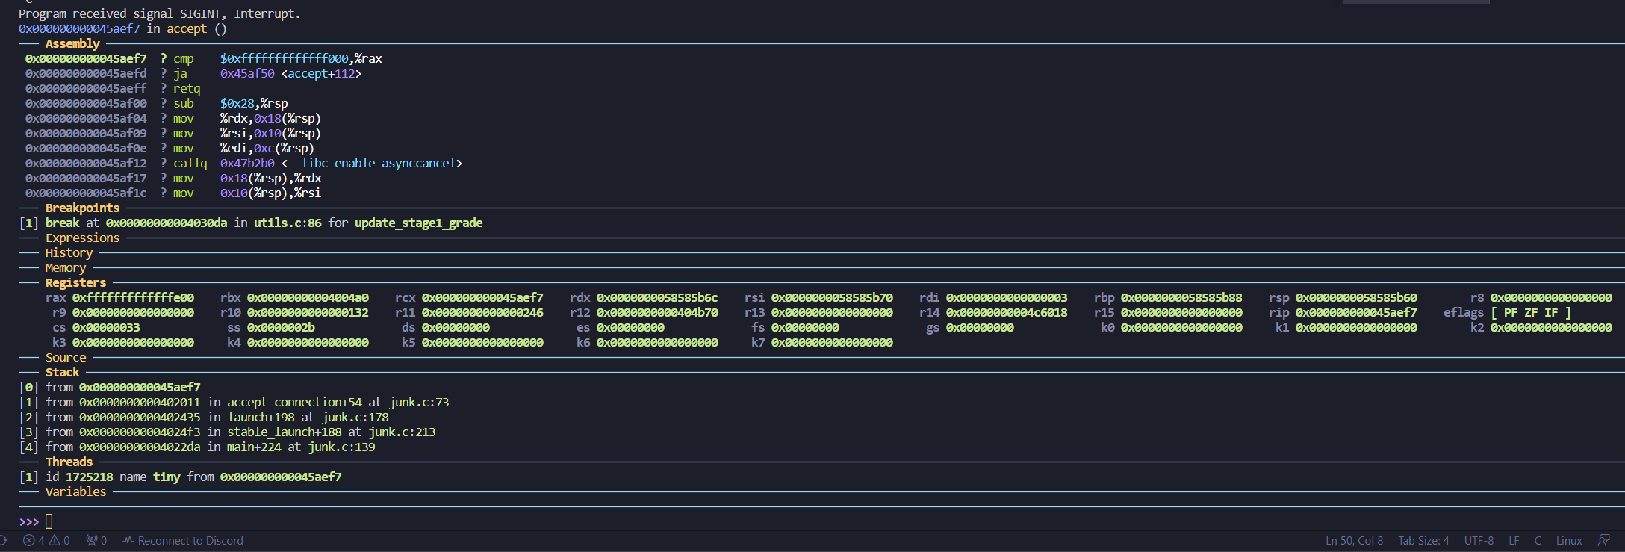Change the LF end-of-line sequence
The width and height of the screenshot is (1625, 552).
click(1514, 541)
